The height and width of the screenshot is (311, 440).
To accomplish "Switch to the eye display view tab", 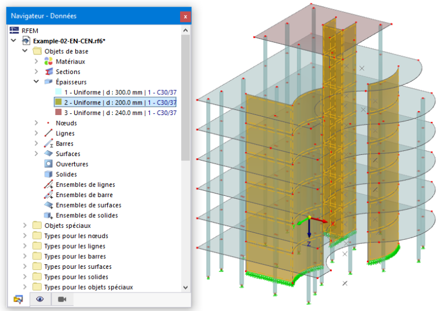I will click(x=40, y=299).
